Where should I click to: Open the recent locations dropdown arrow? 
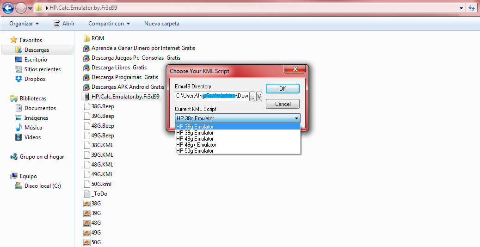tap(30, 8)
